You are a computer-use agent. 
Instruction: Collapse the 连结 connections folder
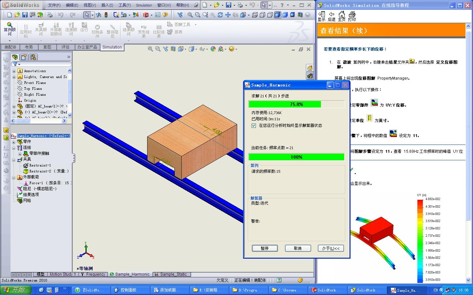tap(14, 148)
